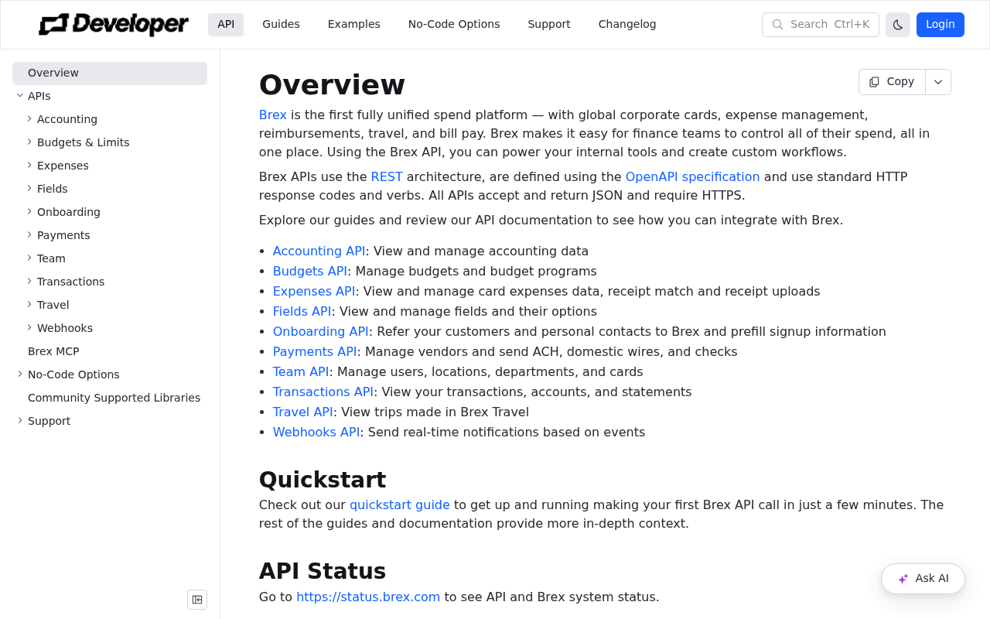Open the Expenses API link
This screenshot has height=619, width=990.
pyautogui.click(x=314, y=291)
